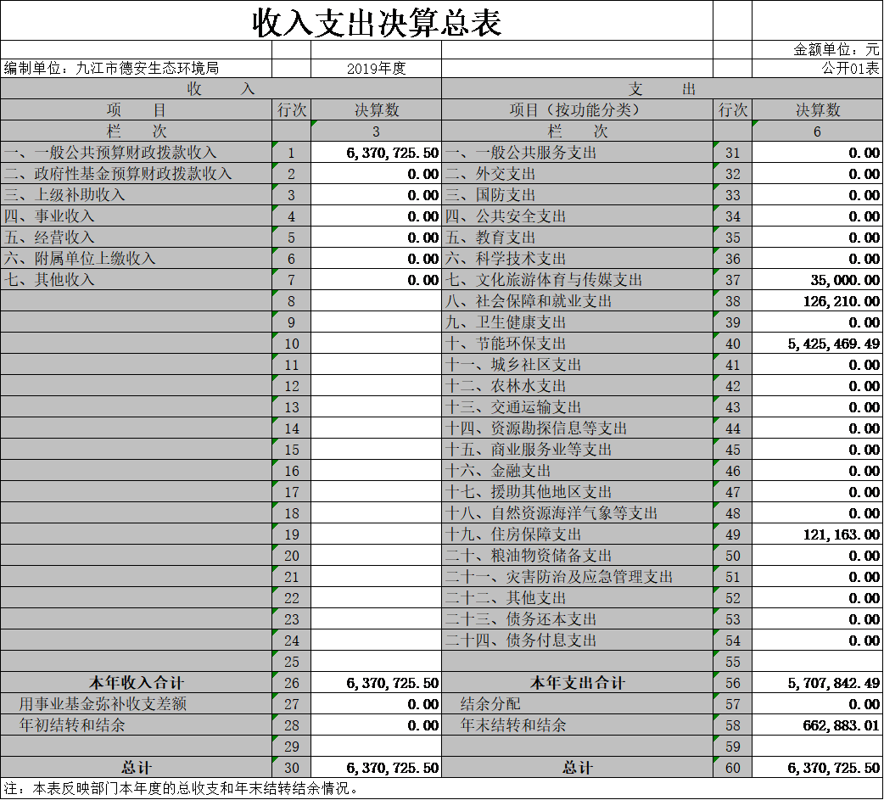The height and width of the screenshot is (800, 884).
Task: Select the 本年收入合计 cell
Action: [136, 683]
